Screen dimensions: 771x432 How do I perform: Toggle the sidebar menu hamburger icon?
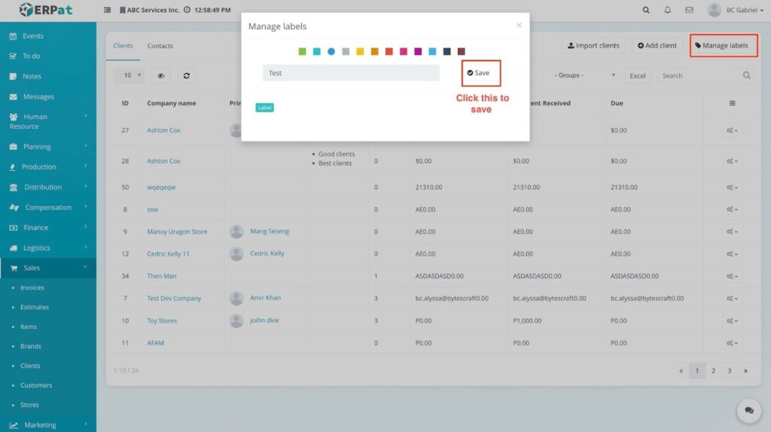[107, 11]
